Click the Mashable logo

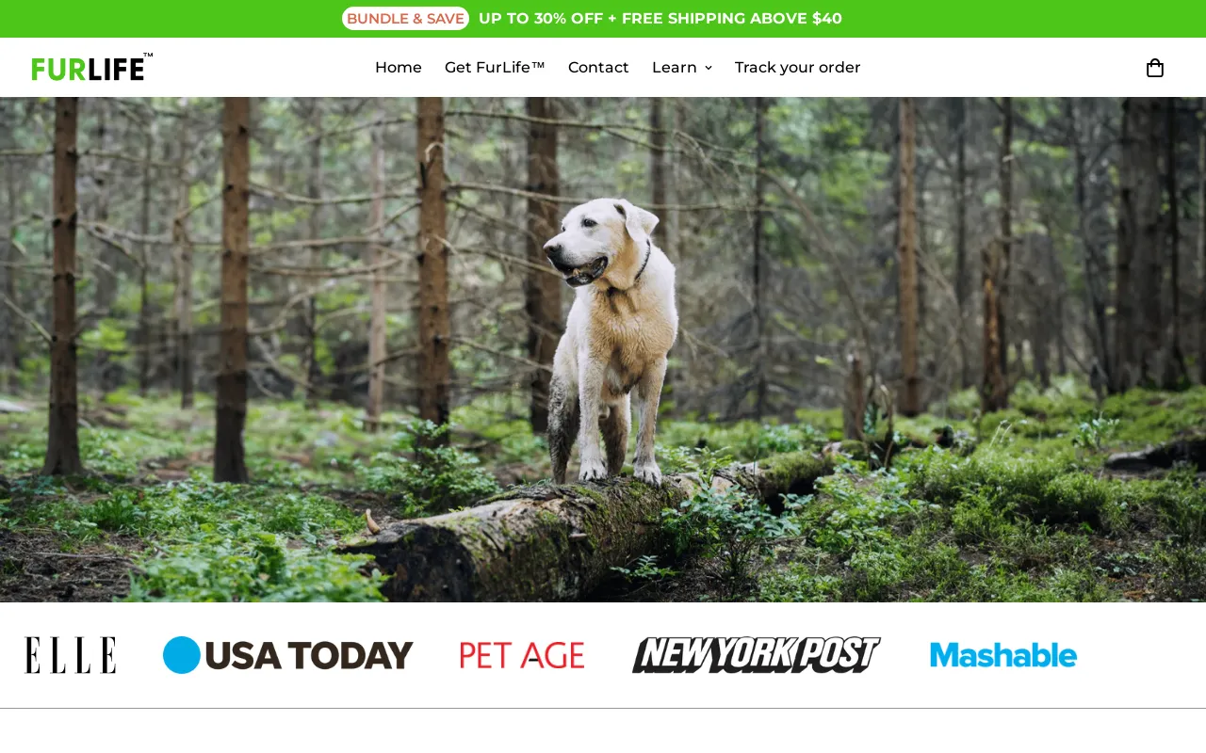(x=1003, y=655)
